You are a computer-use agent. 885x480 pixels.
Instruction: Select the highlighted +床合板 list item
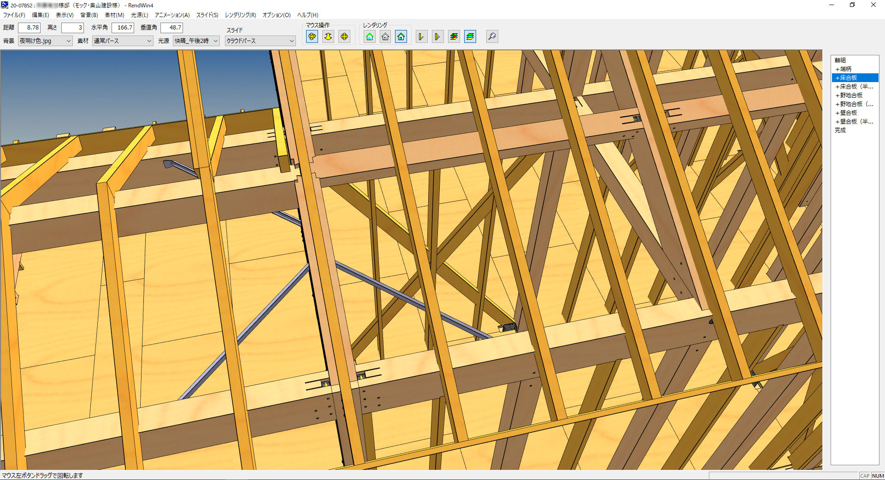[x=855, y=77]
